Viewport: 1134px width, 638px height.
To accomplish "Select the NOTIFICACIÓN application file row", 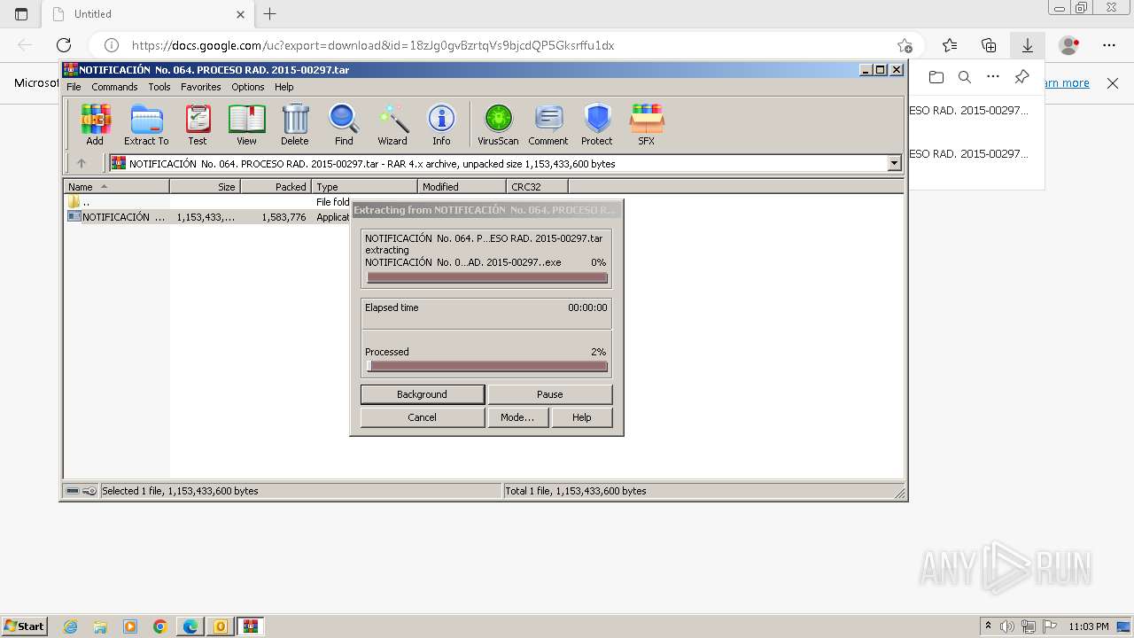I will point(208,216).
